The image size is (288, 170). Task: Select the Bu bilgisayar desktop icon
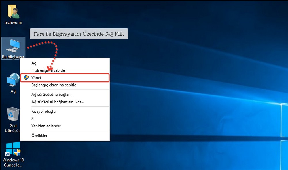13,45
